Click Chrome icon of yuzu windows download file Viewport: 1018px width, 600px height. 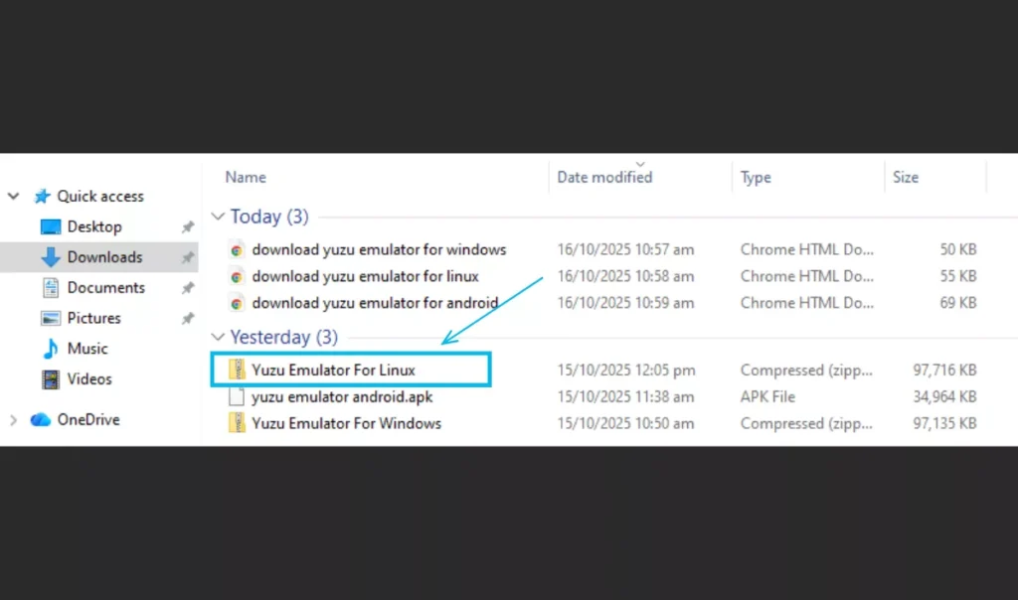pos(237,249)
